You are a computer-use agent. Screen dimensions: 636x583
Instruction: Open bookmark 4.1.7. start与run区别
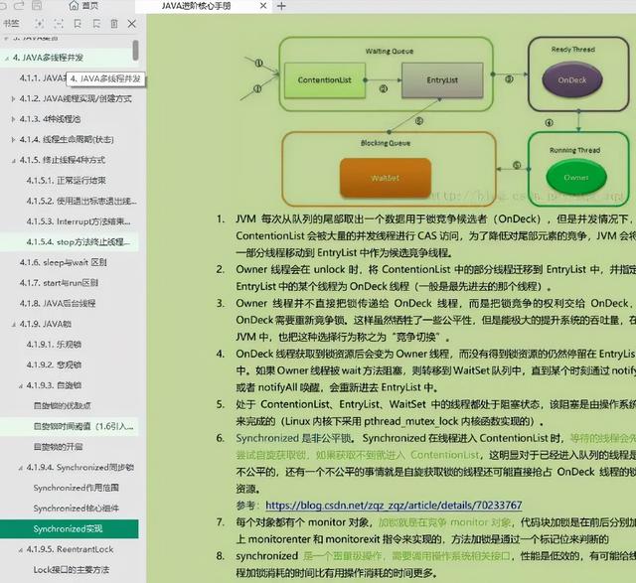pyautogui.click(x=59, y=283)
